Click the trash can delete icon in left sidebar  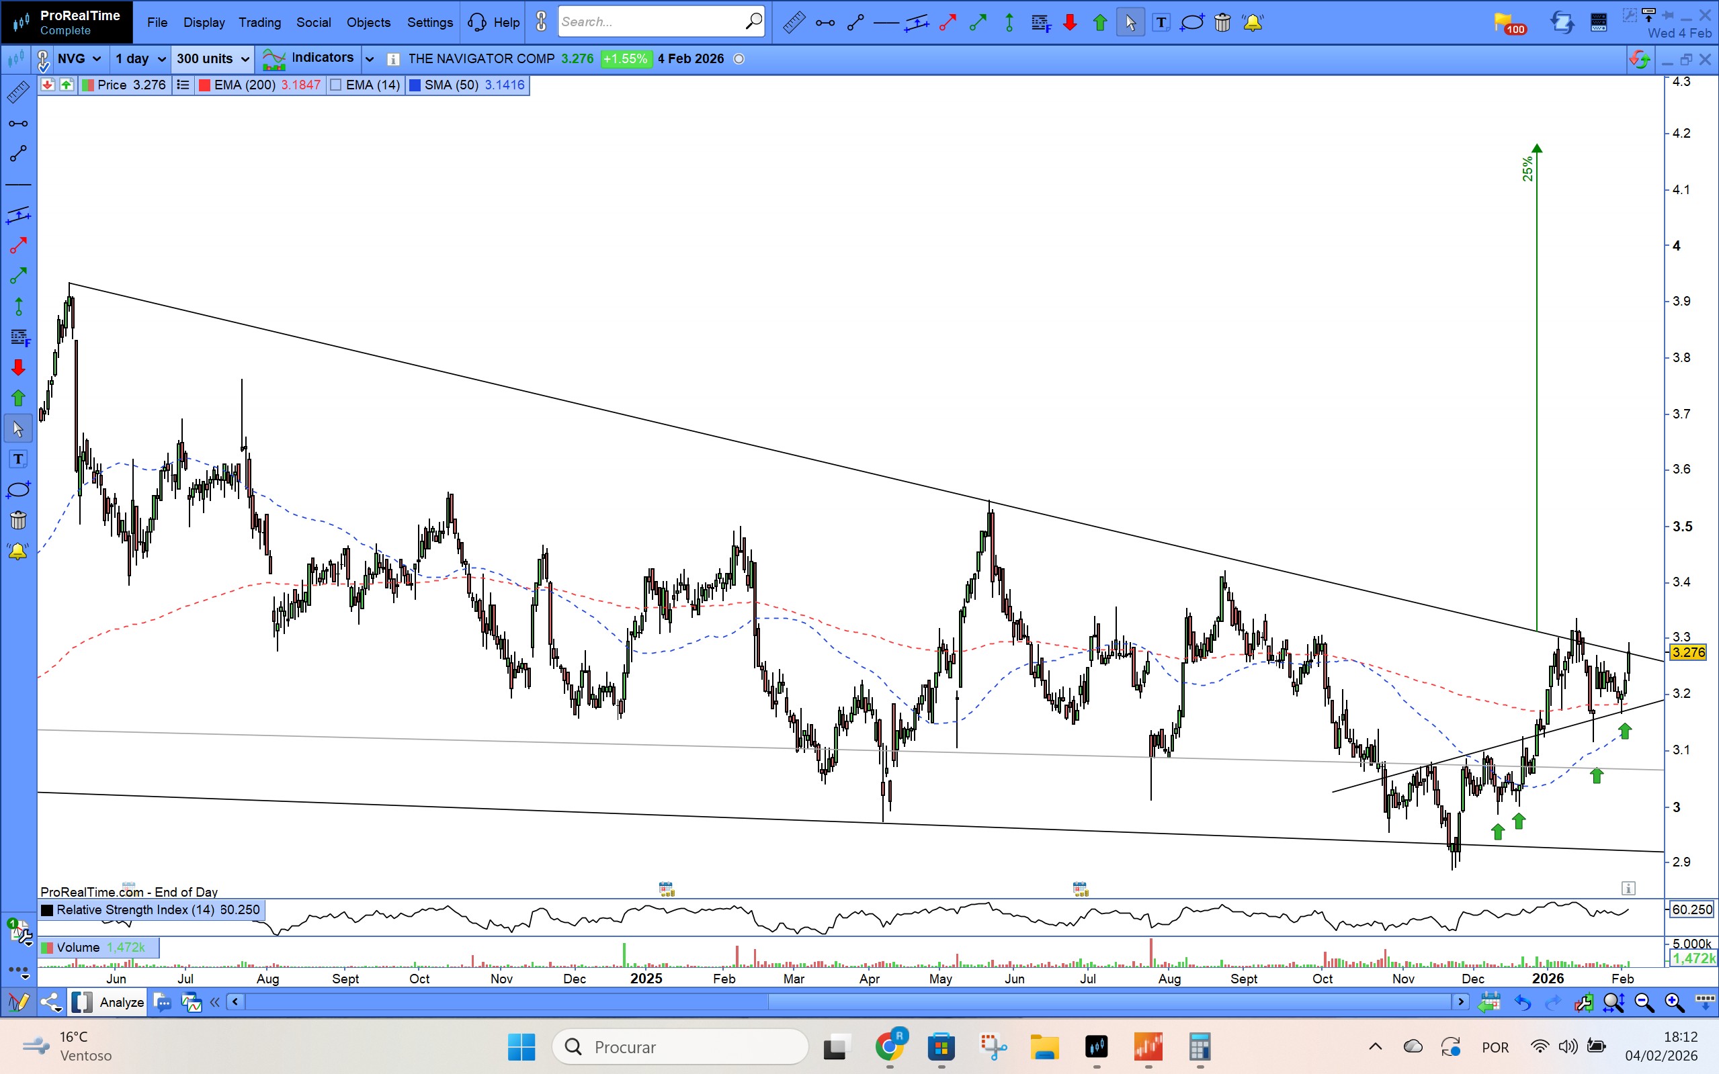[x=18, y=521]
